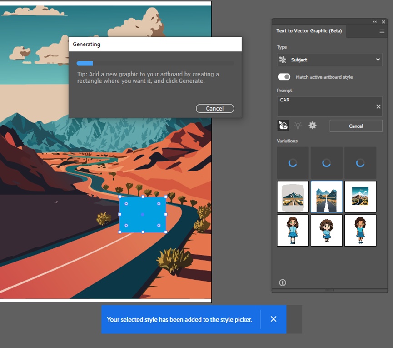Select the winding road landscape variation
Screen dimensions: 393x348
[360, 197]
